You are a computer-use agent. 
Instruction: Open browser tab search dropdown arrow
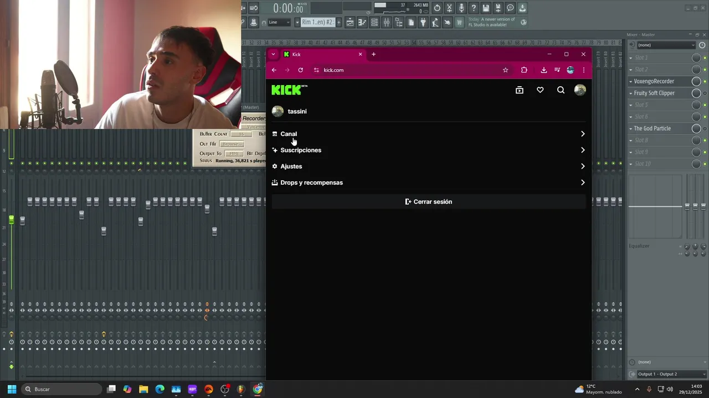click(x=273, y=54)
